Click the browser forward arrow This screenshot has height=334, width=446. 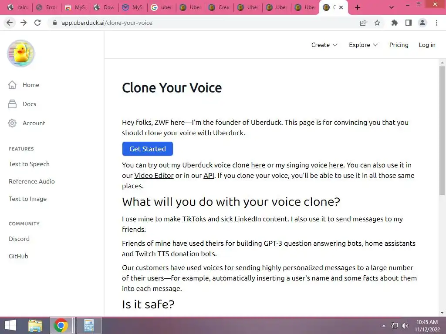point(24,23)
